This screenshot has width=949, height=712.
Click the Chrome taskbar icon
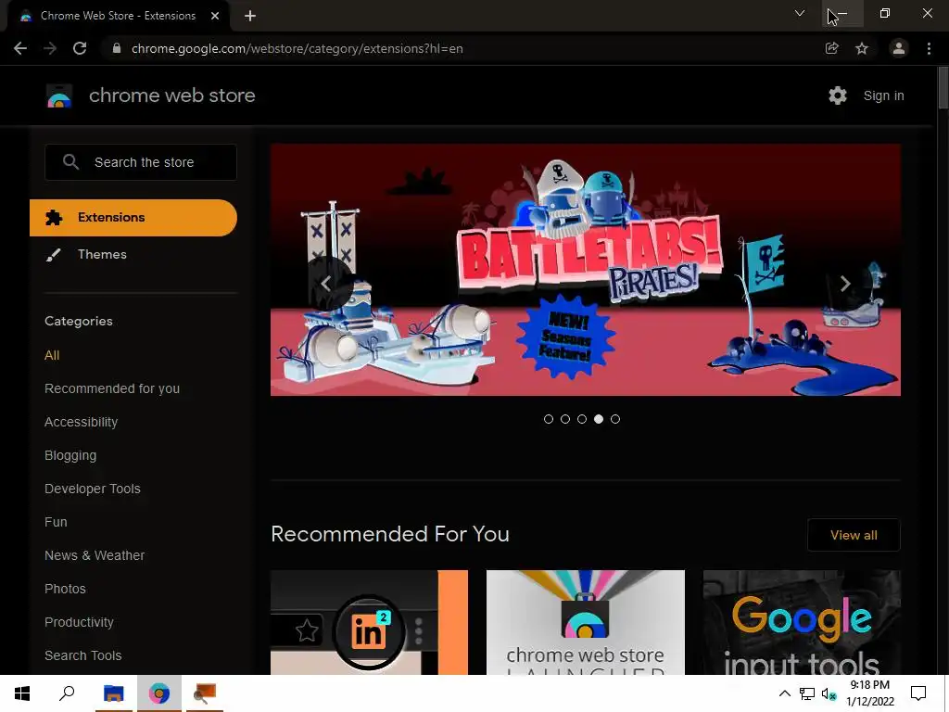[159, 693]
